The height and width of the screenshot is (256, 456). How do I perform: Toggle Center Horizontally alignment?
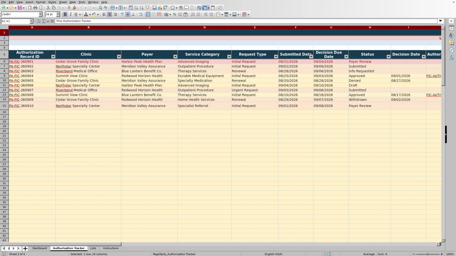109,14
